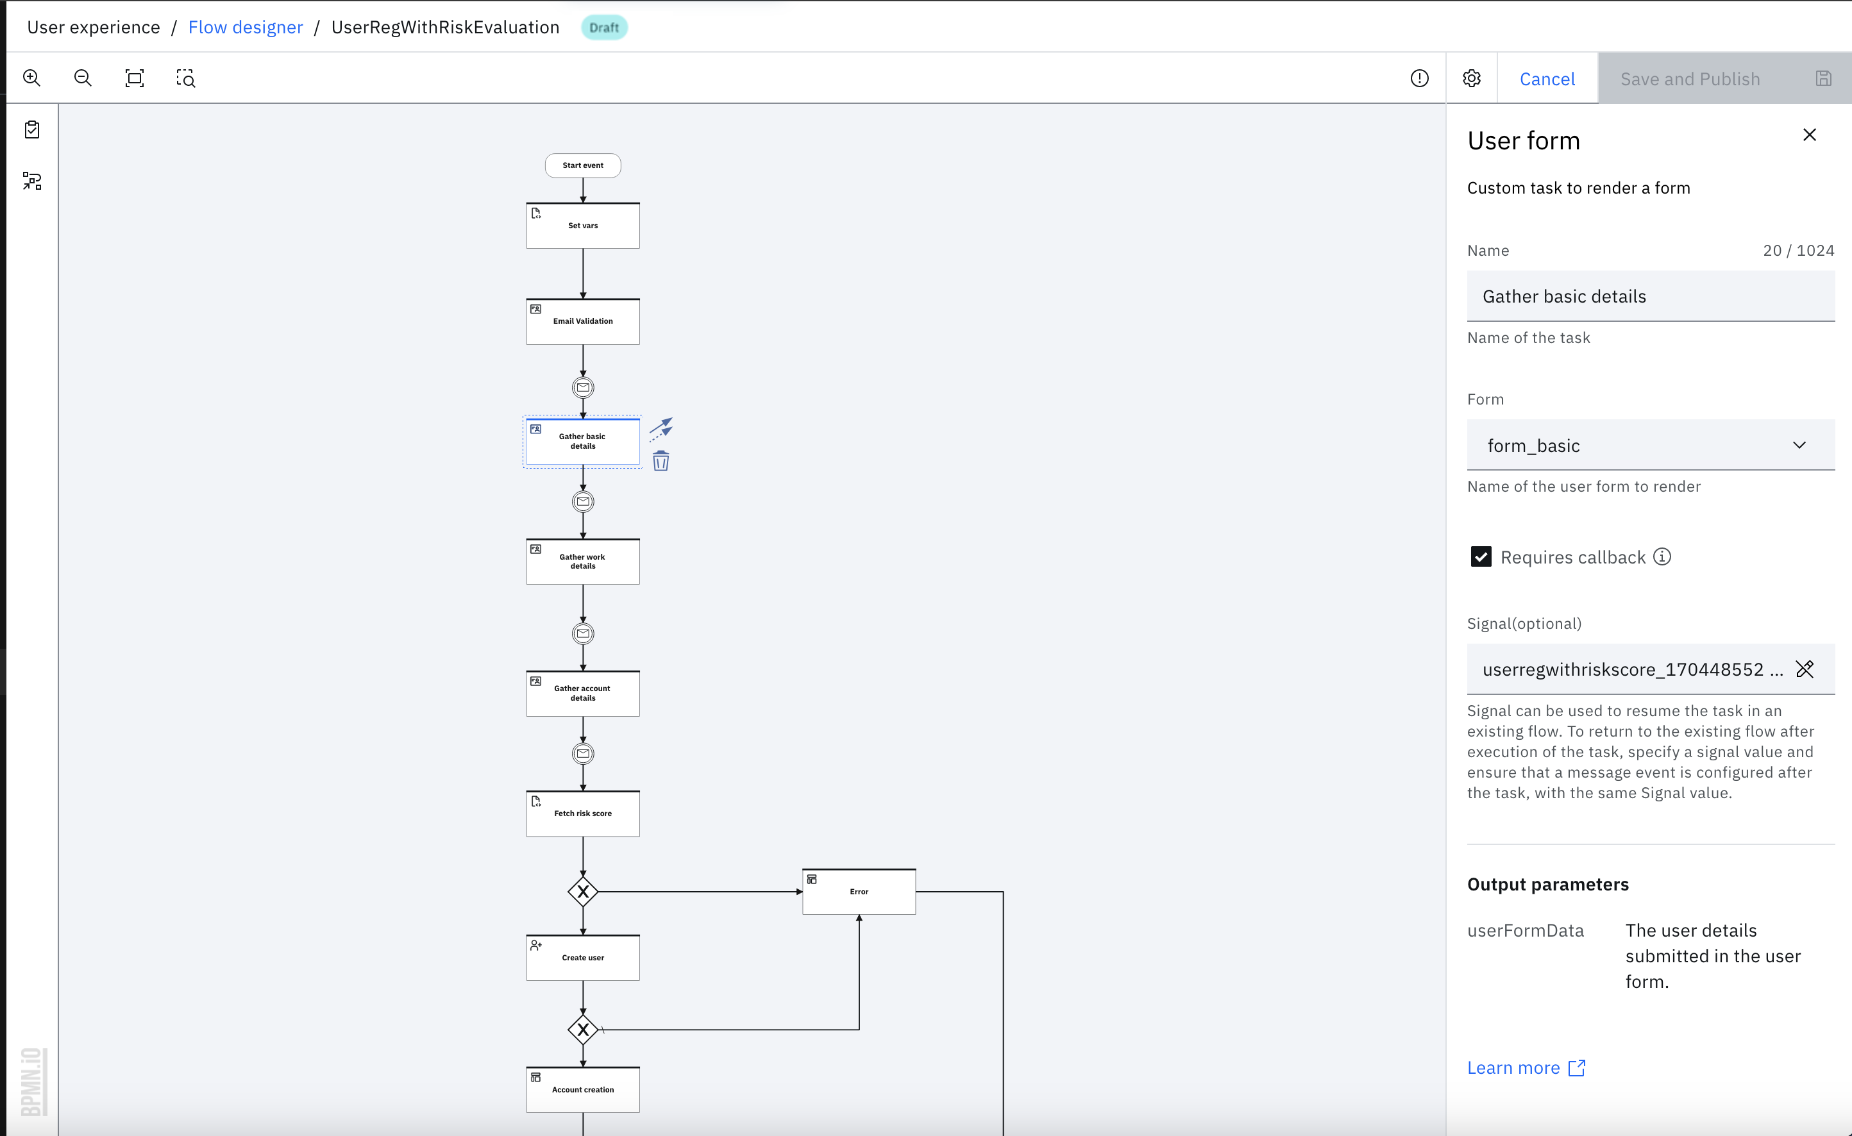Clear the Signal field edit icon
This screenshot has height=1136, width=1852.
1805,669
